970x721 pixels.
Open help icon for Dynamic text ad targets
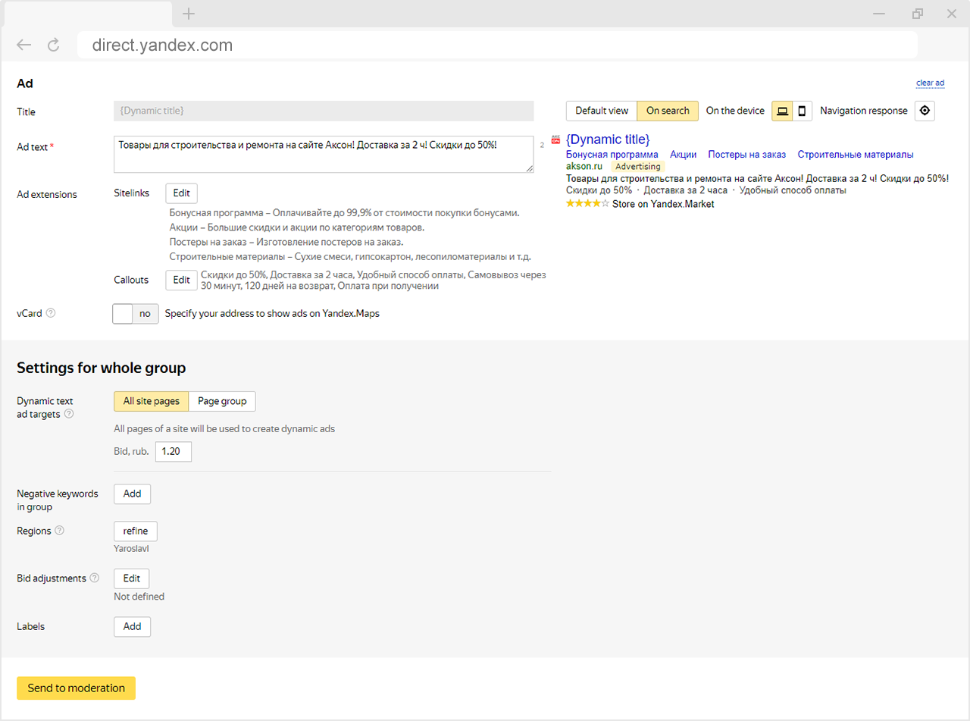point(69,415)
